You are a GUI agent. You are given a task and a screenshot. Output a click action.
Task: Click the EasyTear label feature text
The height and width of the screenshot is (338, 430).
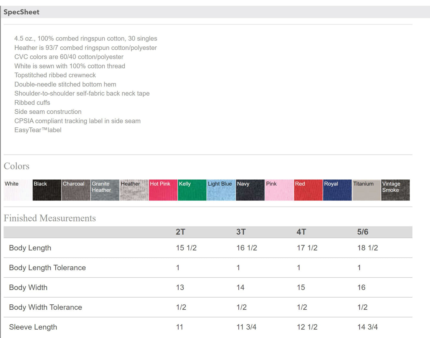click(x=38, y=130)
